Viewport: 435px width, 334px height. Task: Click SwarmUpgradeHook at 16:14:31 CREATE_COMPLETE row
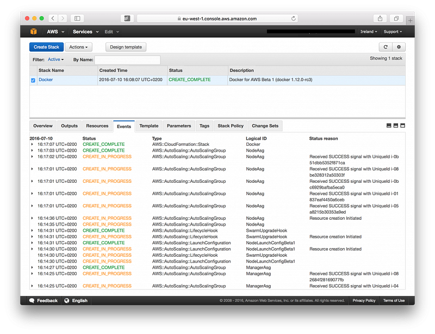point(266,231)
